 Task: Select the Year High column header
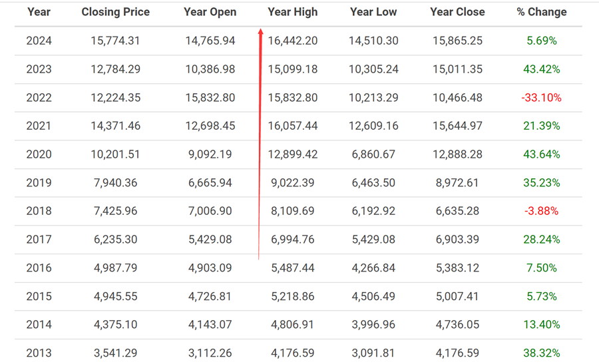point(292,12)
